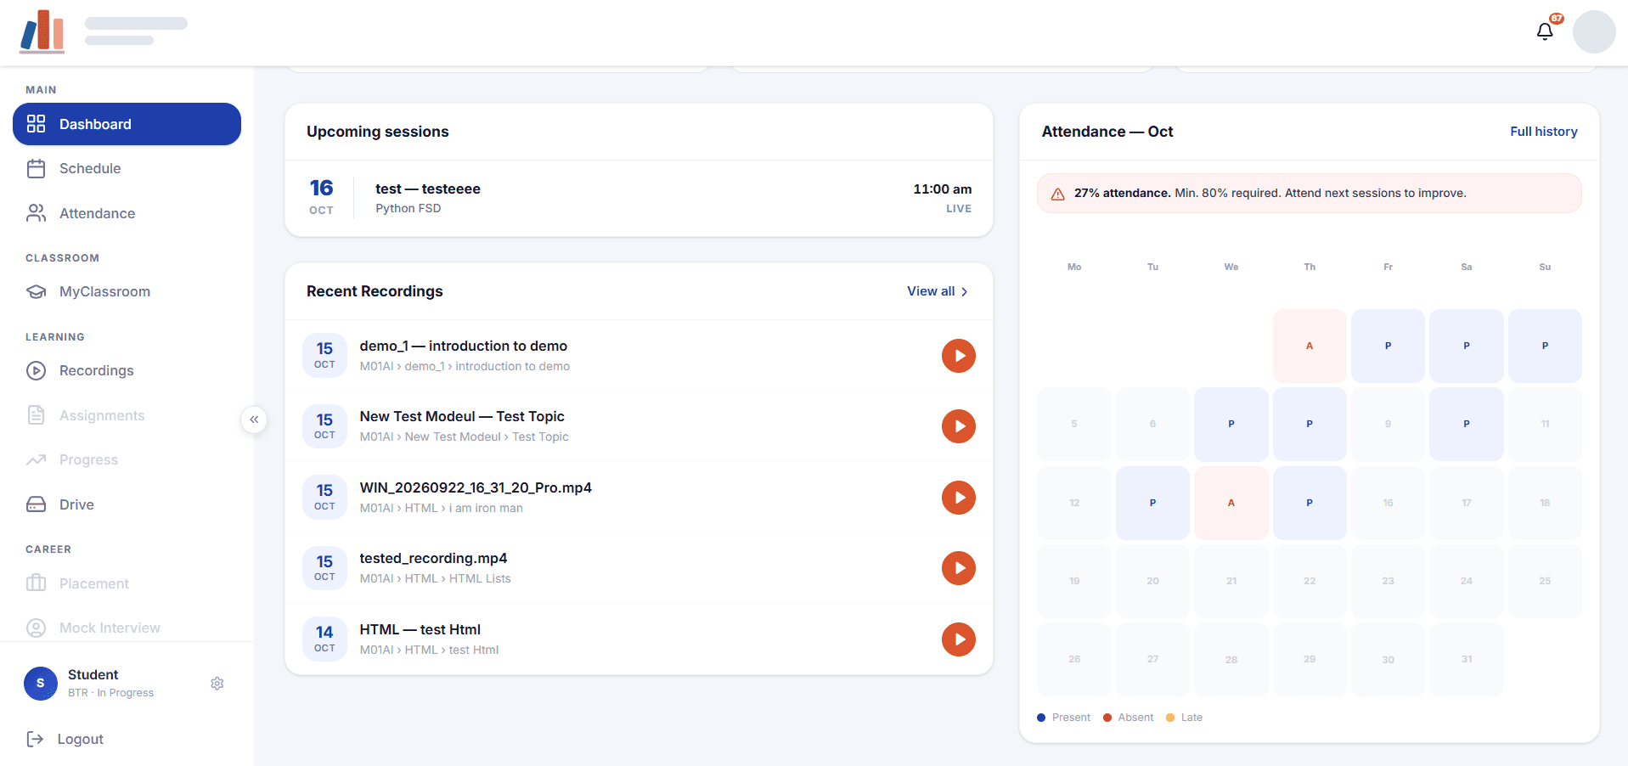
Task: Select October 25 in attendance calendar
Action: coord(1545,581)
